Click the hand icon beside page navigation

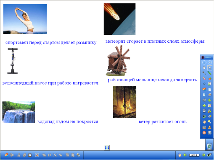click(x=180, y=155)
